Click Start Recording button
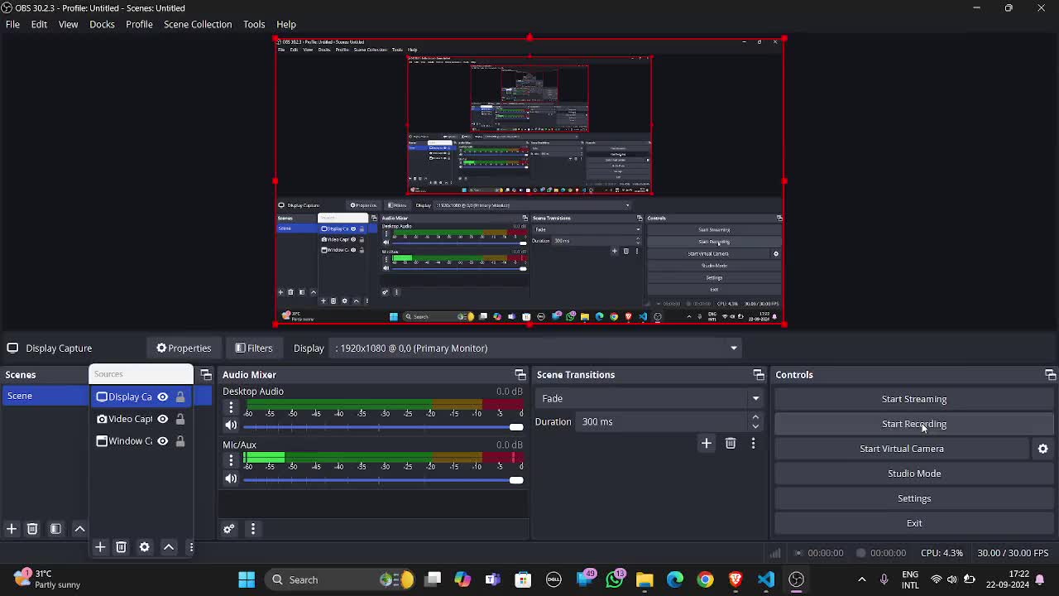The image size is (1059, 596). 914,424
